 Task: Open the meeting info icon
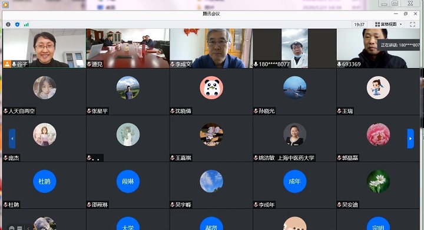[8, 25]
